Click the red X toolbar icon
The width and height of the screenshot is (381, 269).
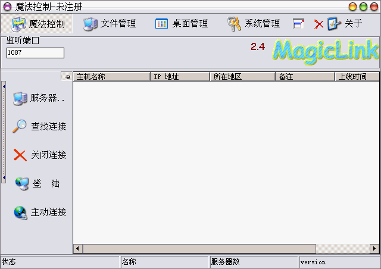click(x=319, y=24)
